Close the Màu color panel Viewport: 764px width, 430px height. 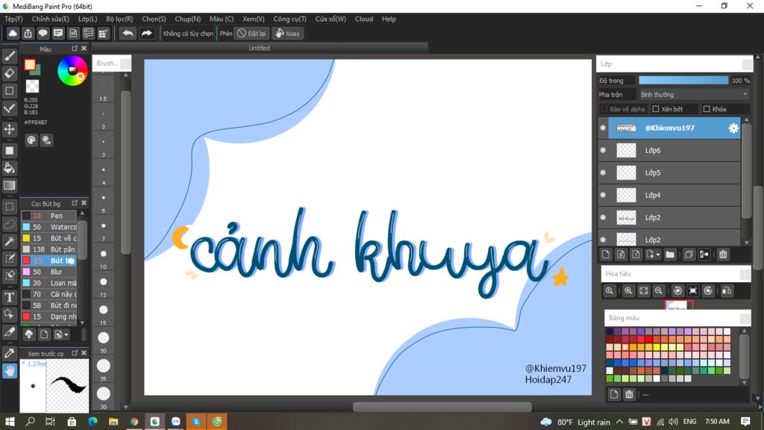point(84,49)
